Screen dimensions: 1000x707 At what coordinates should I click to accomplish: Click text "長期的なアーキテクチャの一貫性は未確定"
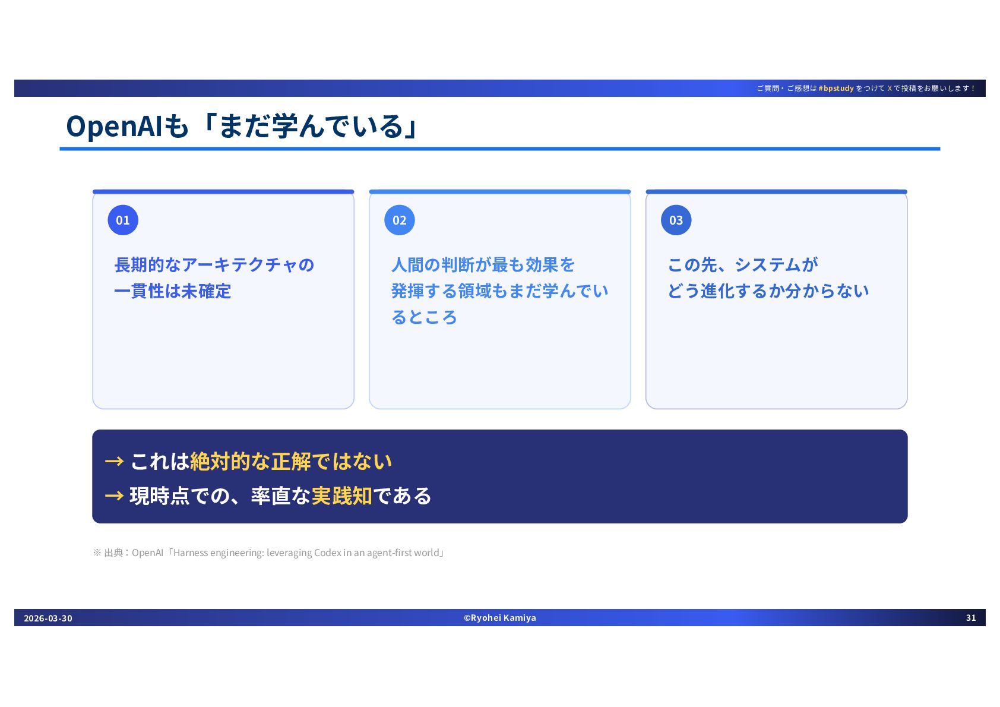pos(214,277)
